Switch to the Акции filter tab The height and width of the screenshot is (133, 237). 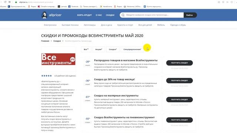pyautogui.click(x=99, y=49)
